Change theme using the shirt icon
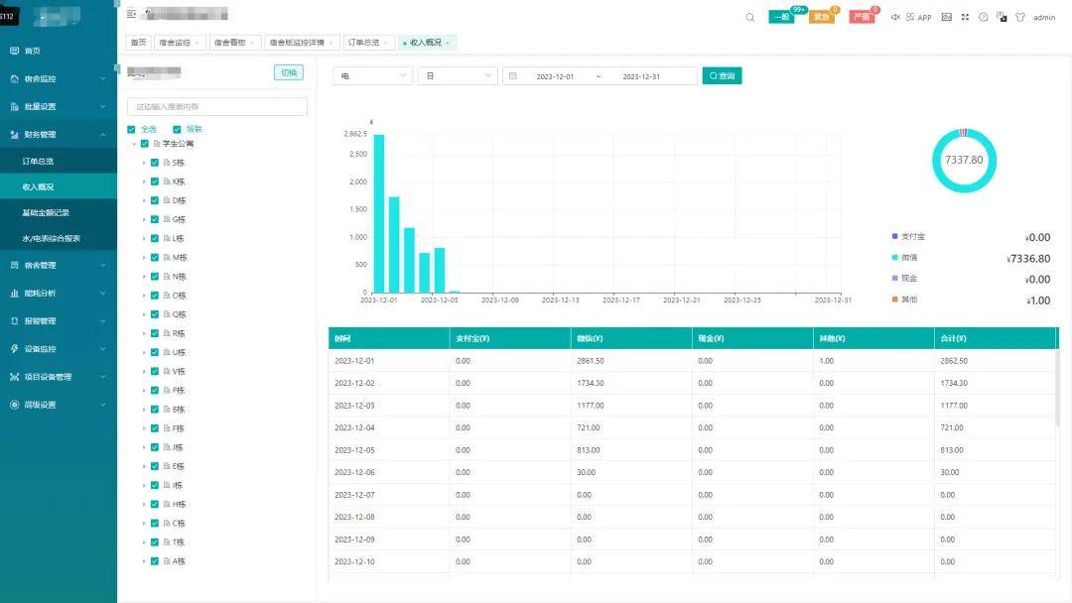Screen dimensions: 1072x603 coord(1020,17)
